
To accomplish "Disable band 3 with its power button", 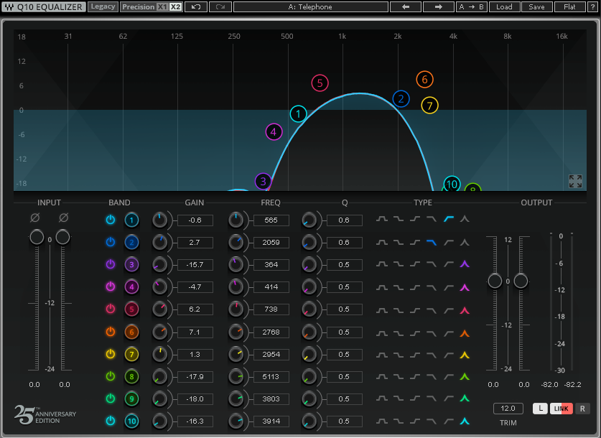I will point(111,264).
